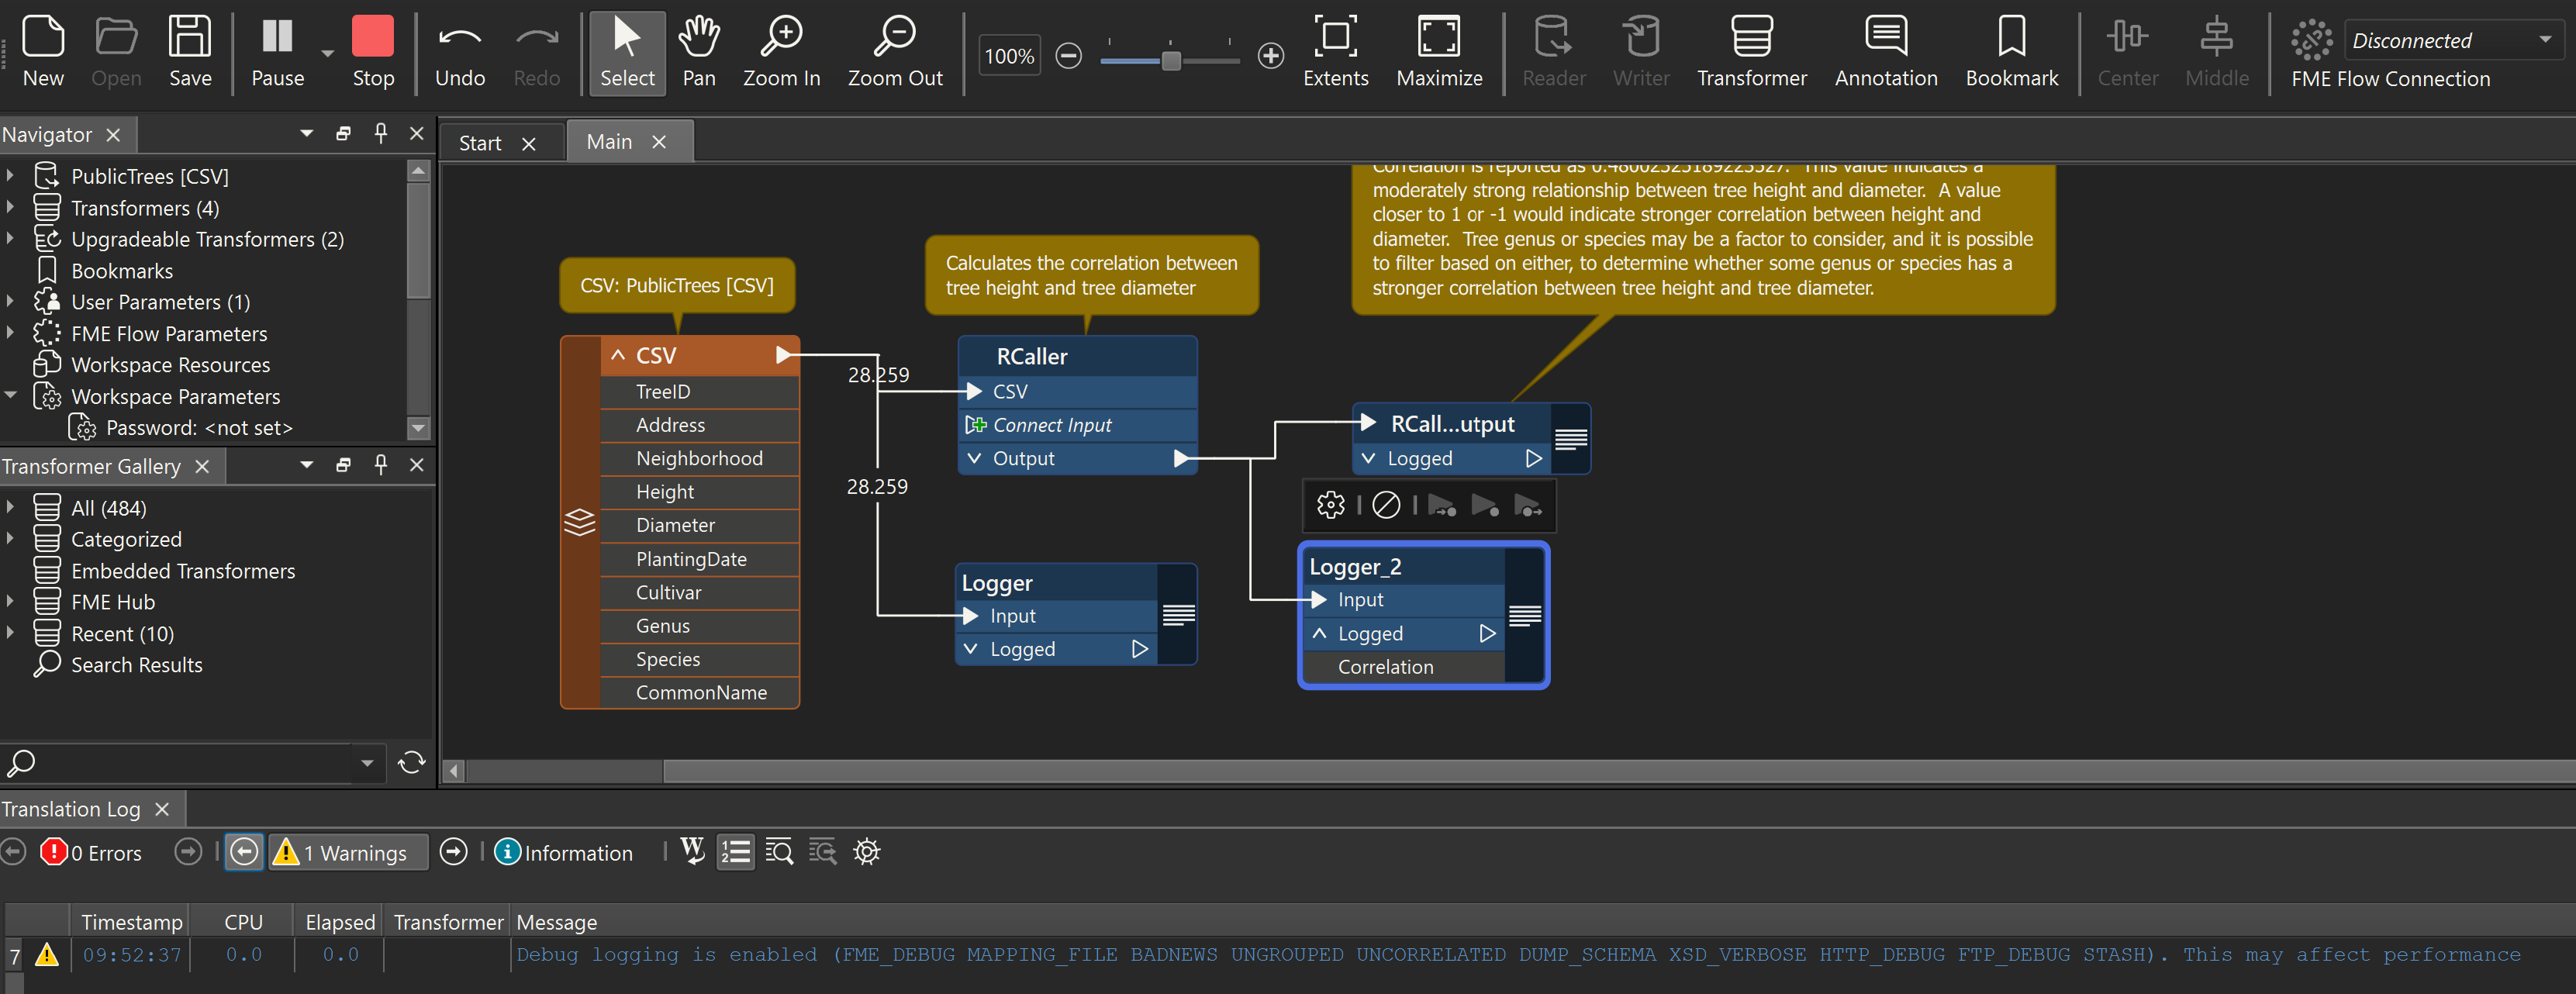
Task: Click Connect Input on RCaller
Action: pyautogui.click(x=1052, y=425)
